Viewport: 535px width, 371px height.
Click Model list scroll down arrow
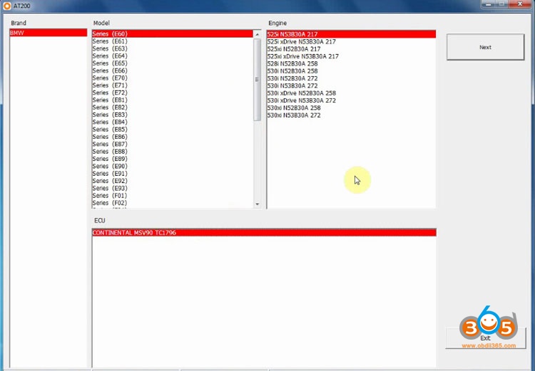(x=258, y=204)
